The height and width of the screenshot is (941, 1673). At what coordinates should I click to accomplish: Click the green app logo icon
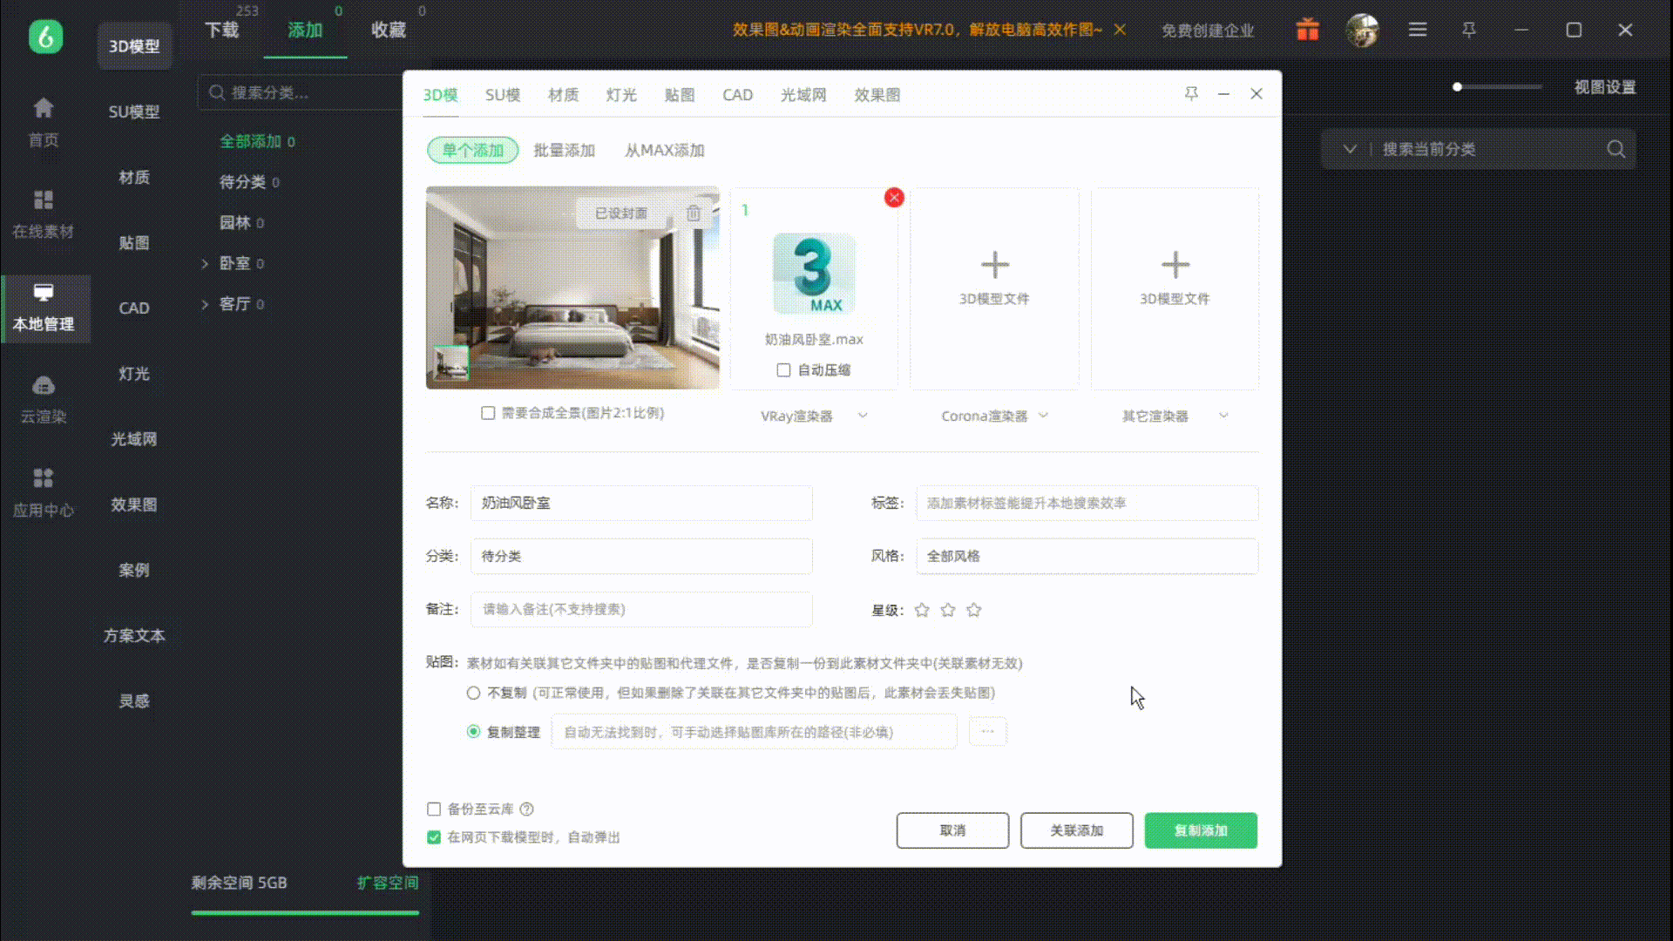tap(45, 37)
